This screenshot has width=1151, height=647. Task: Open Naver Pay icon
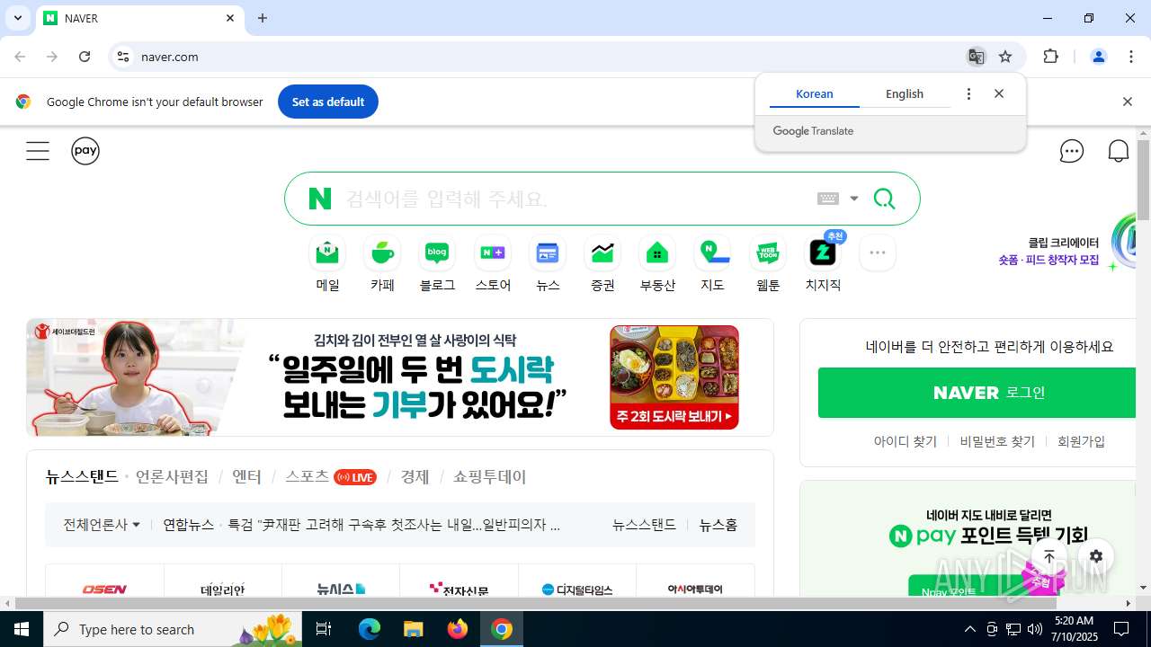85,151
